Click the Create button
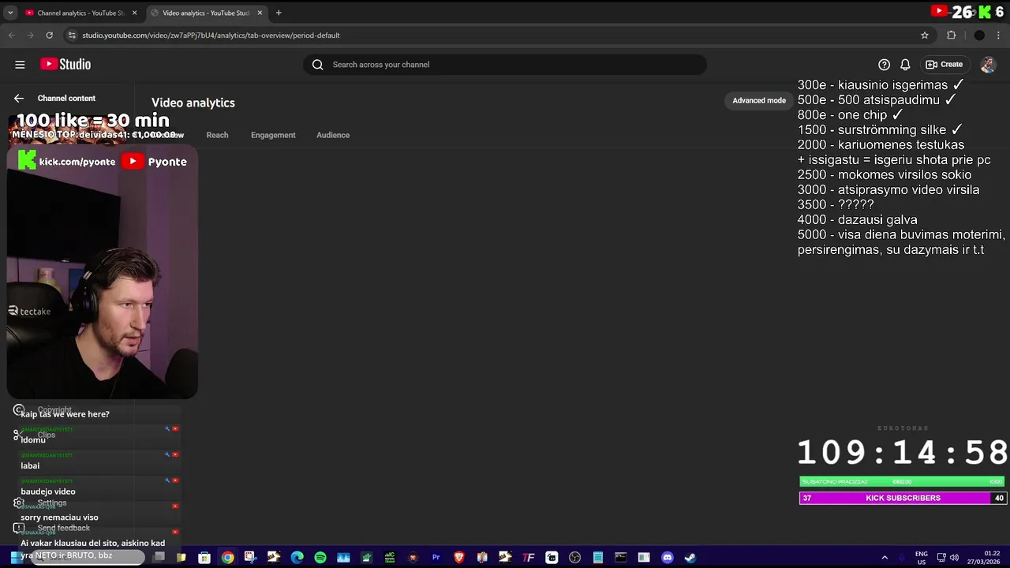 tap(945, 65)
